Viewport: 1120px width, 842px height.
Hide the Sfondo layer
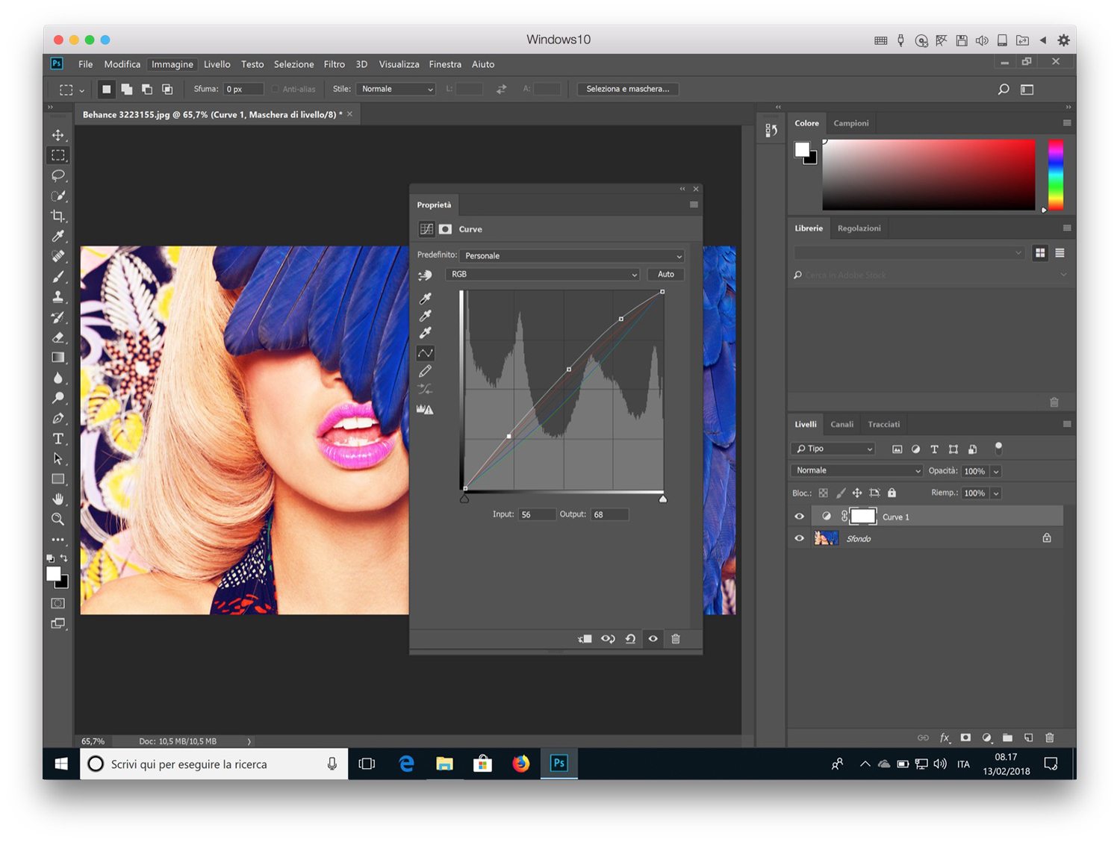800,538
